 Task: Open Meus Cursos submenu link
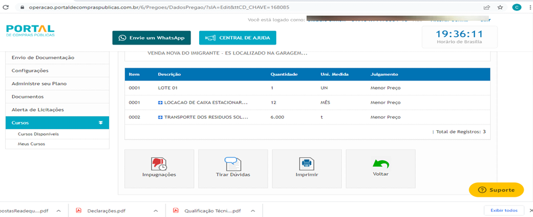pos(31,144)
